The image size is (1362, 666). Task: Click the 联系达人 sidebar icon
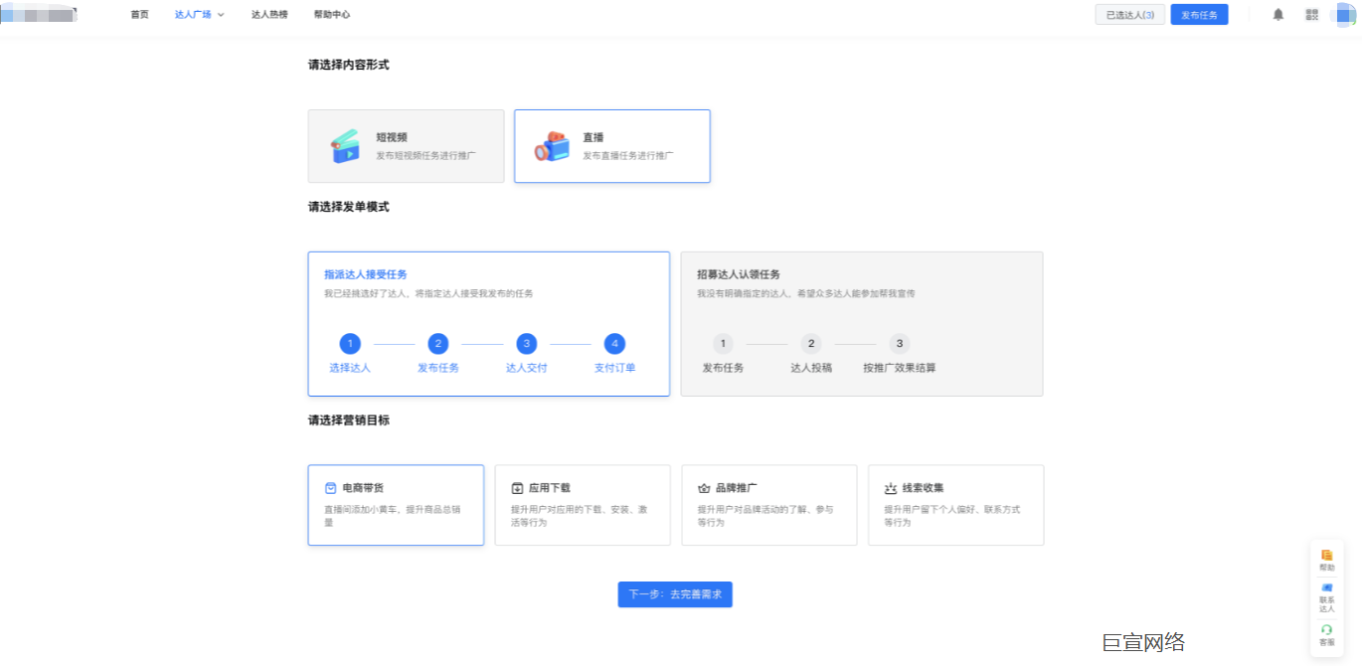point(1327,593)
